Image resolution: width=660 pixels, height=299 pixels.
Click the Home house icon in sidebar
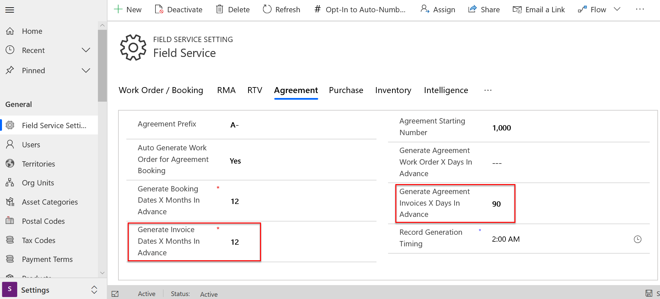pos(10,31)
